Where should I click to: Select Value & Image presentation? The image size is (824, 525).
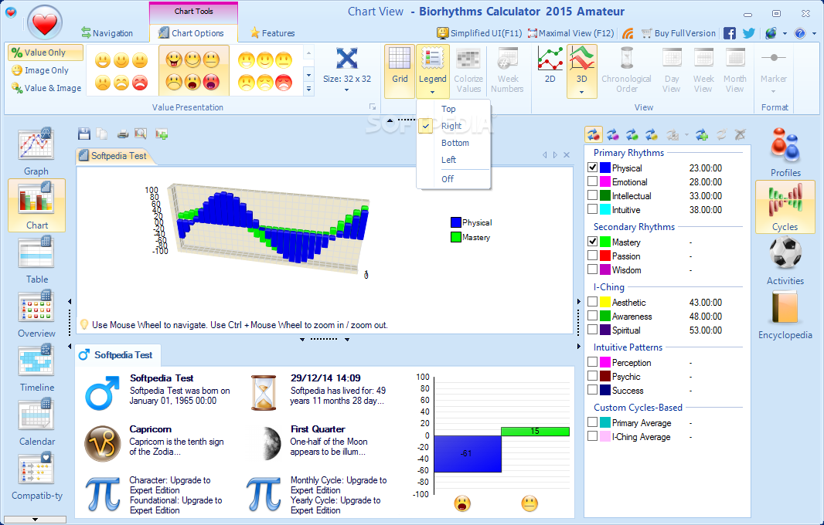point(46,88)
